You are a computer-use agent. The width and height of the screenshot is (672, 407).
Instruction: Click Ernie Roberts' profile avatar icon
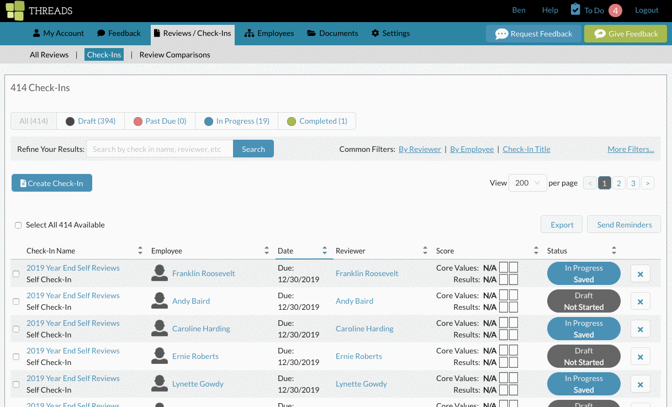tap(160, 356)
